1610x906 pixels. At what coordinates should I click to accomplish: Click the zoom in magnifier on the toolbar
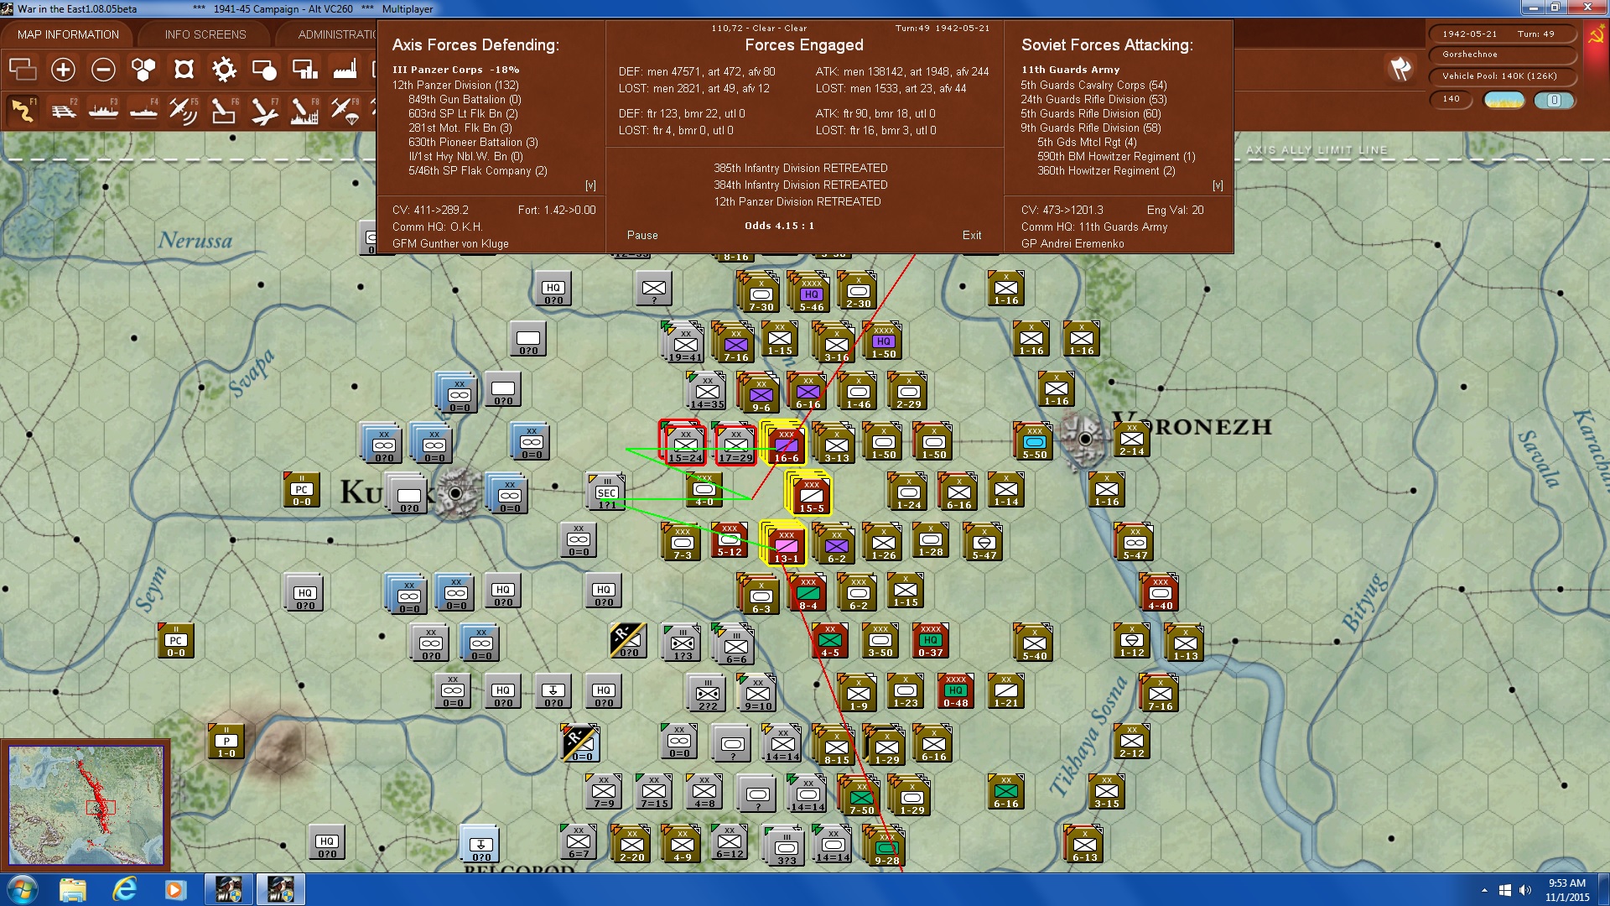[x=64, y=69]
